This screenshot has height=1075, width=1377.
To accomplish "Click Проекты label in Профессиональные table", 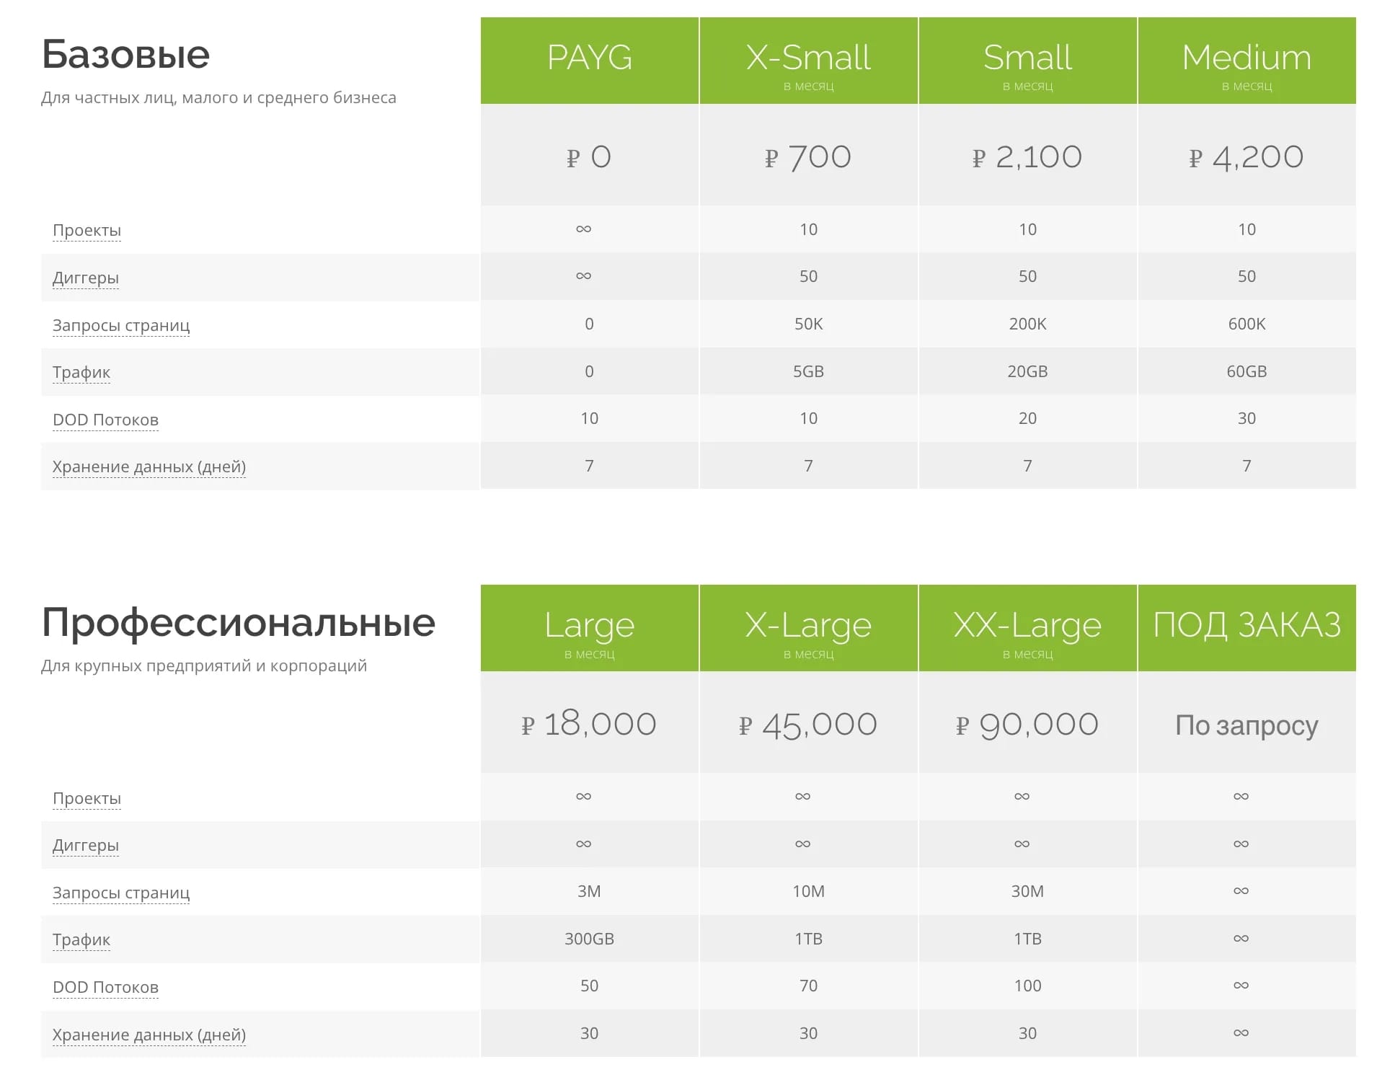I will 87,798.
